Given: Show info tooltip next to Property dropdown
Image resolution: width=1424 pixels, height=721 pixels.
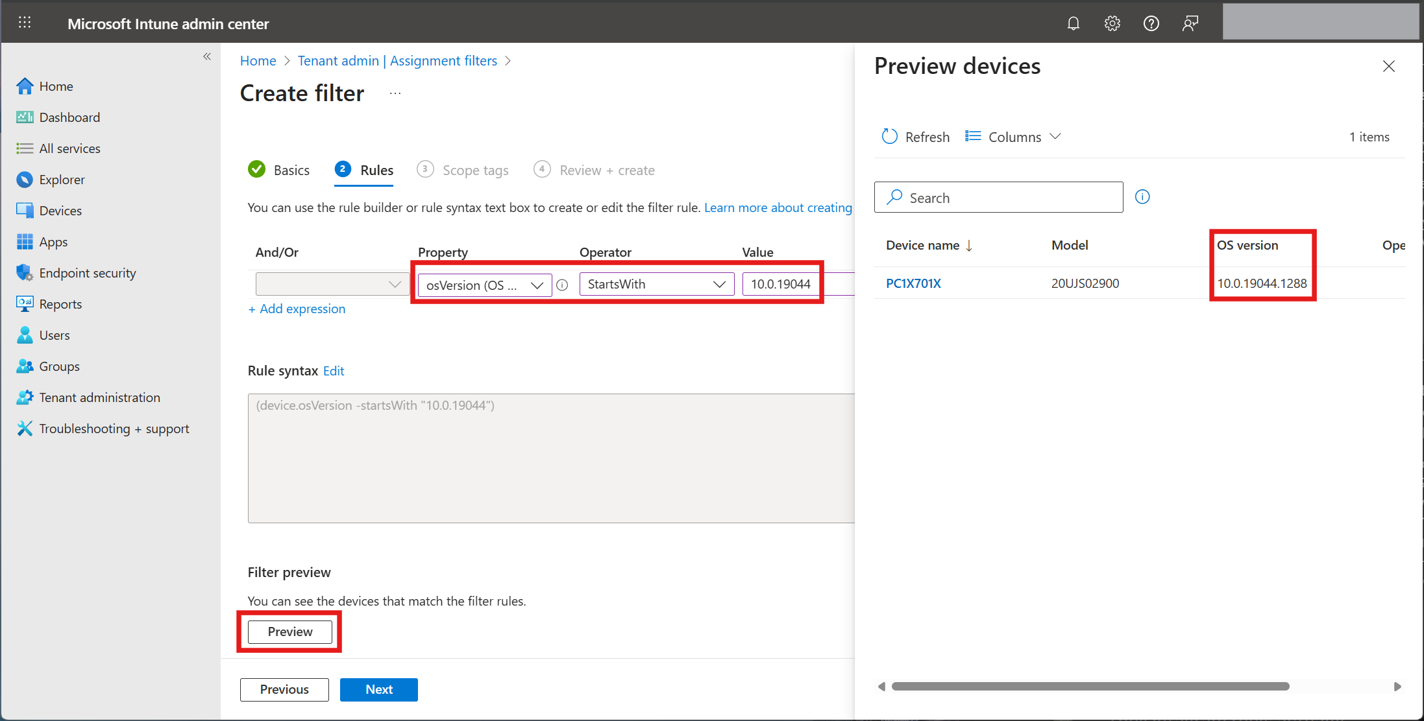Looking at the screenshot, I should (x=563, y=285).
